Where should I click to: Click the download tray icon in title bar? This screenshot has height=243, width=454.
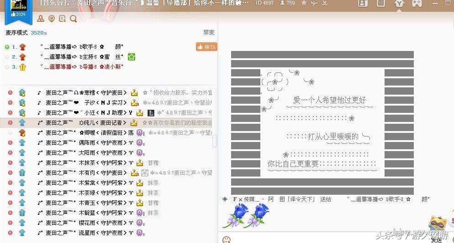click(325, 3)
